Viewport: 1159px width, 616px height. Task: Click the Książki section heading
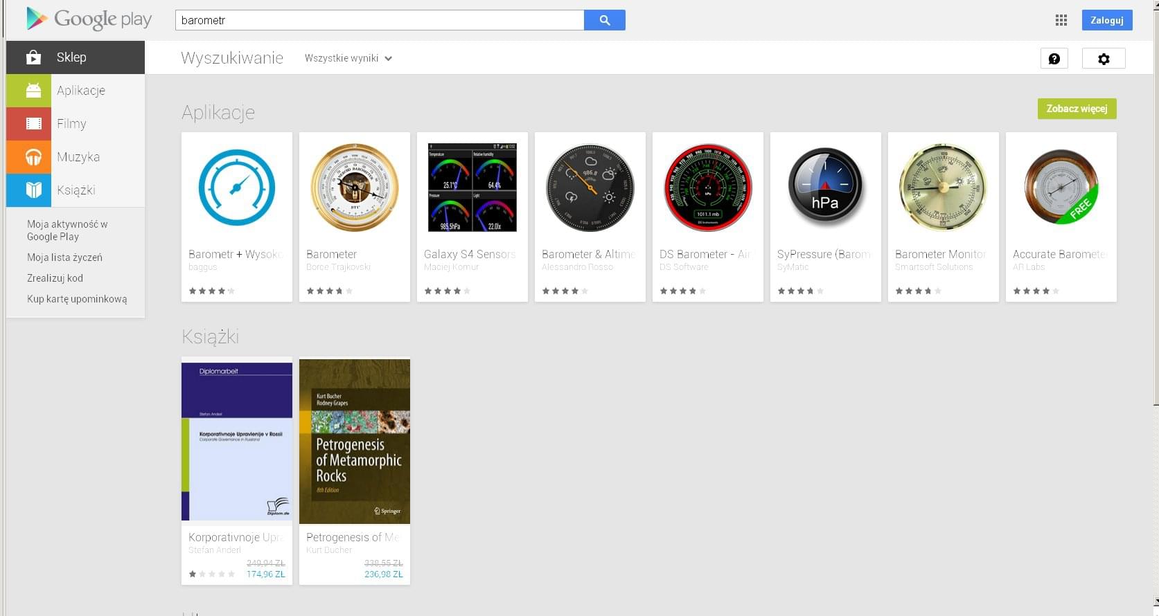(210, 337)
